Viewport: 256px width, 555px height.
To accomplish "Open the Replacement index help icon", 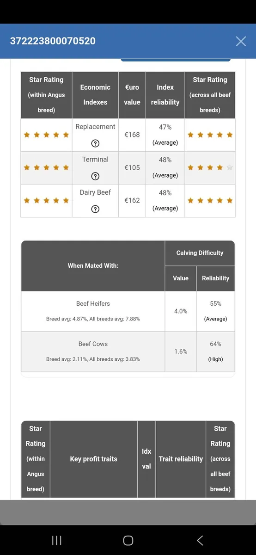I will (95, 143).
